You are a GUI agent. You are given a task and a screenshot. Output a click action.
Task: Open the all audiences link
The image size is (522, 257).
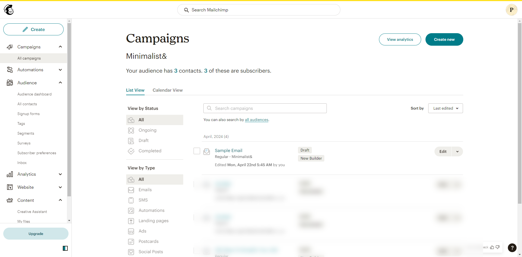point(256,120)
